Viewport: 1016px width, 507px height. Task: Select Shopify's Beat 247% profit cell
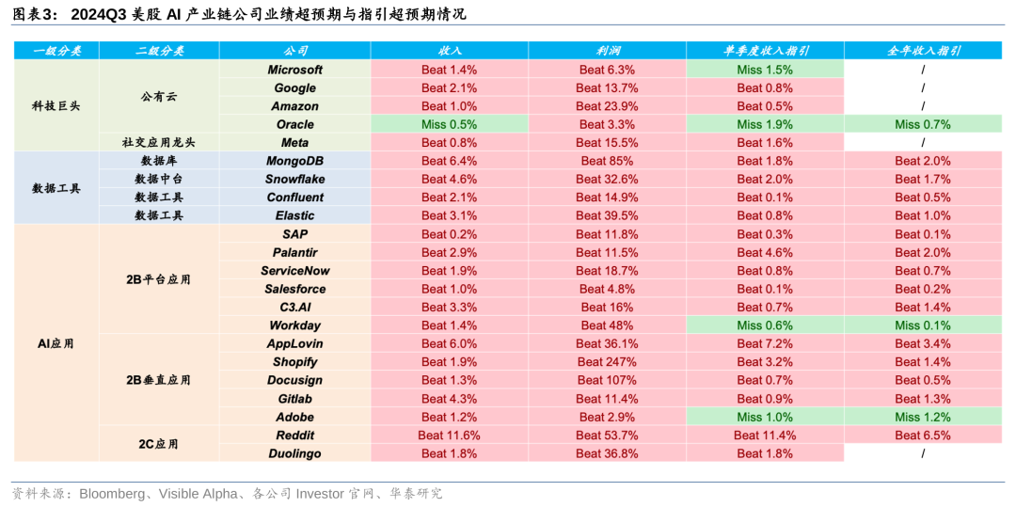607,362
